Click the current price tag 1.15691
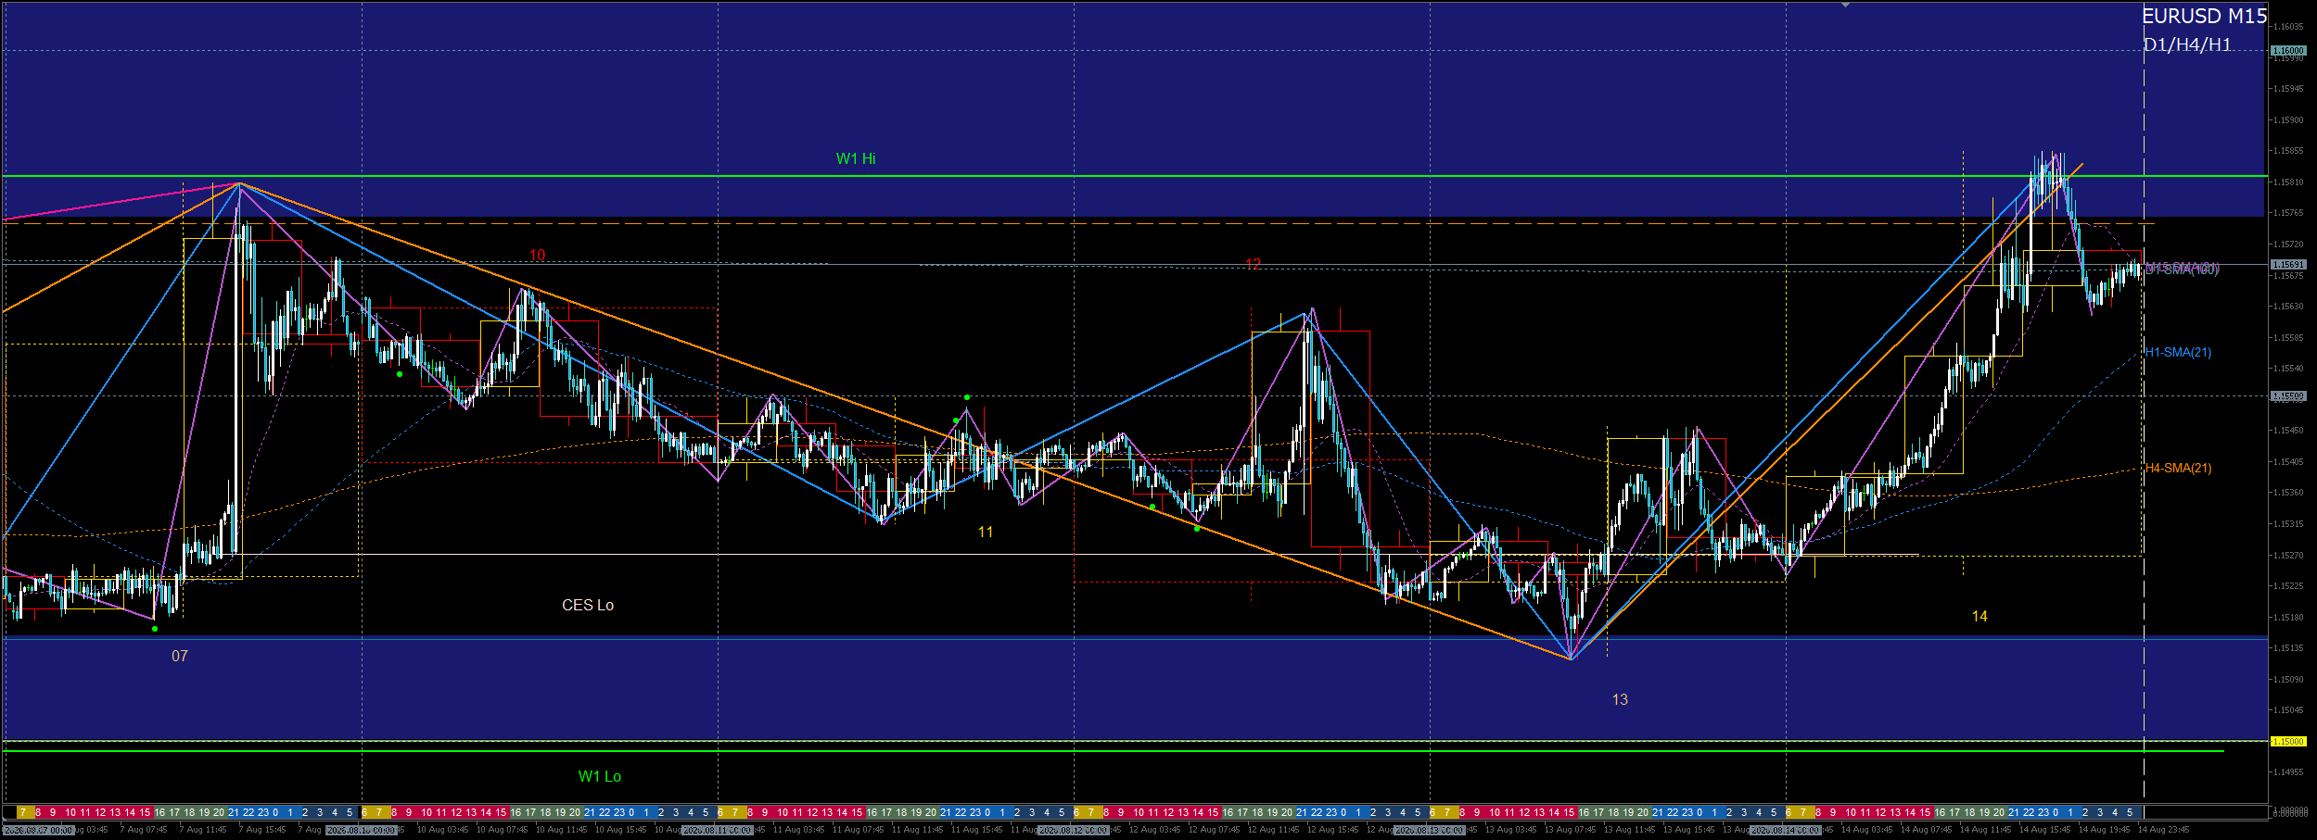2317x840 pixels. pyautogui.click(x=2287, y=265)
